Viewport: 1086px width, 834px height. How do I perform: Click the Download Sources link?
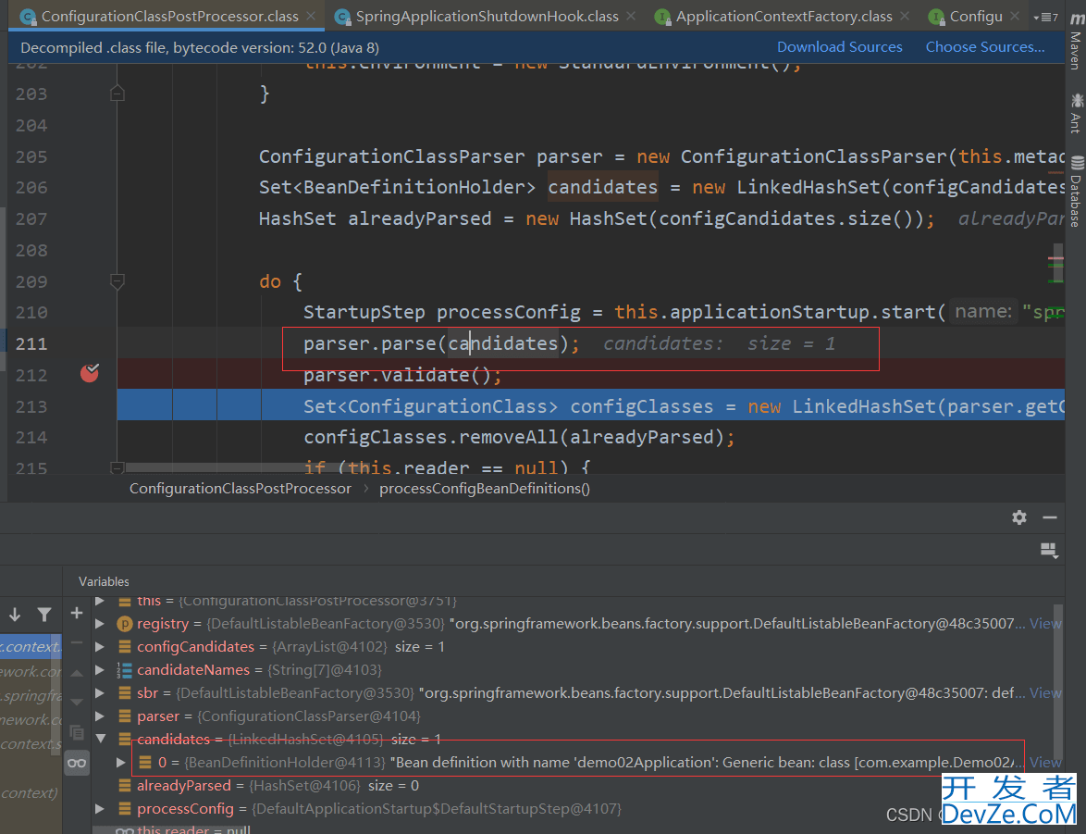tap(839, 47)
